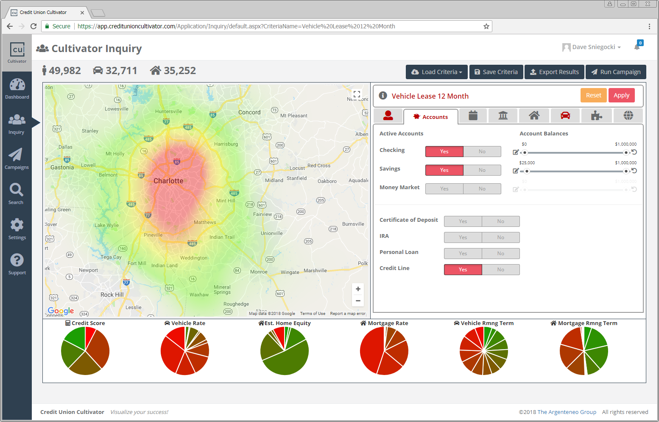Switch to the globe tab
The height and width of the screenshot is (422, 659).
628,115
